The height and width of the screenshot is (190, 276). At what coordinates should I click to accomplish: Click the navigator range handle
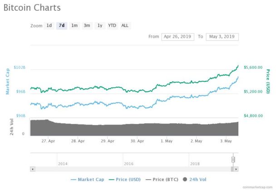point(233,160)
